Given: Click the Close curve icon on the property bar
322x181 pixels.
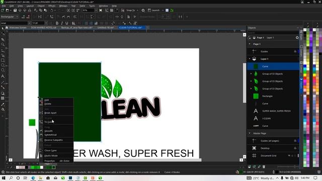Looking at the screenshot, I should pos(92,17).
